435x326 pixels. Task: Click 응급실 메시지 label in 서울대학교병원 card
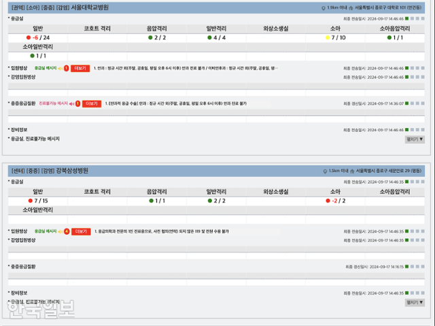pyautogui.click(x=46, y=68)
